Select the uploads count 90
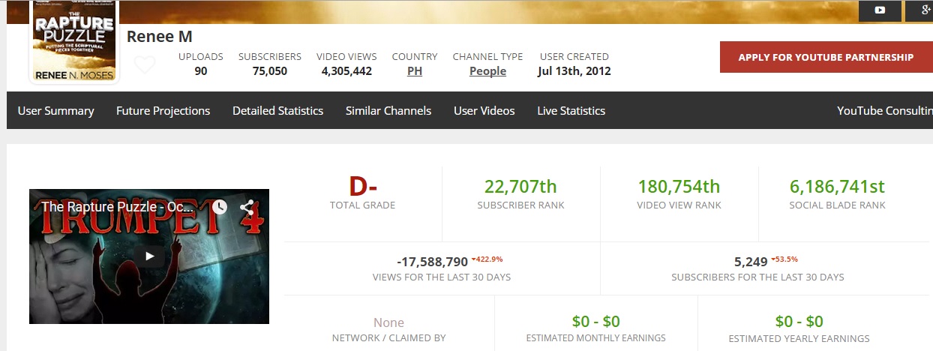 coord(201,71)
